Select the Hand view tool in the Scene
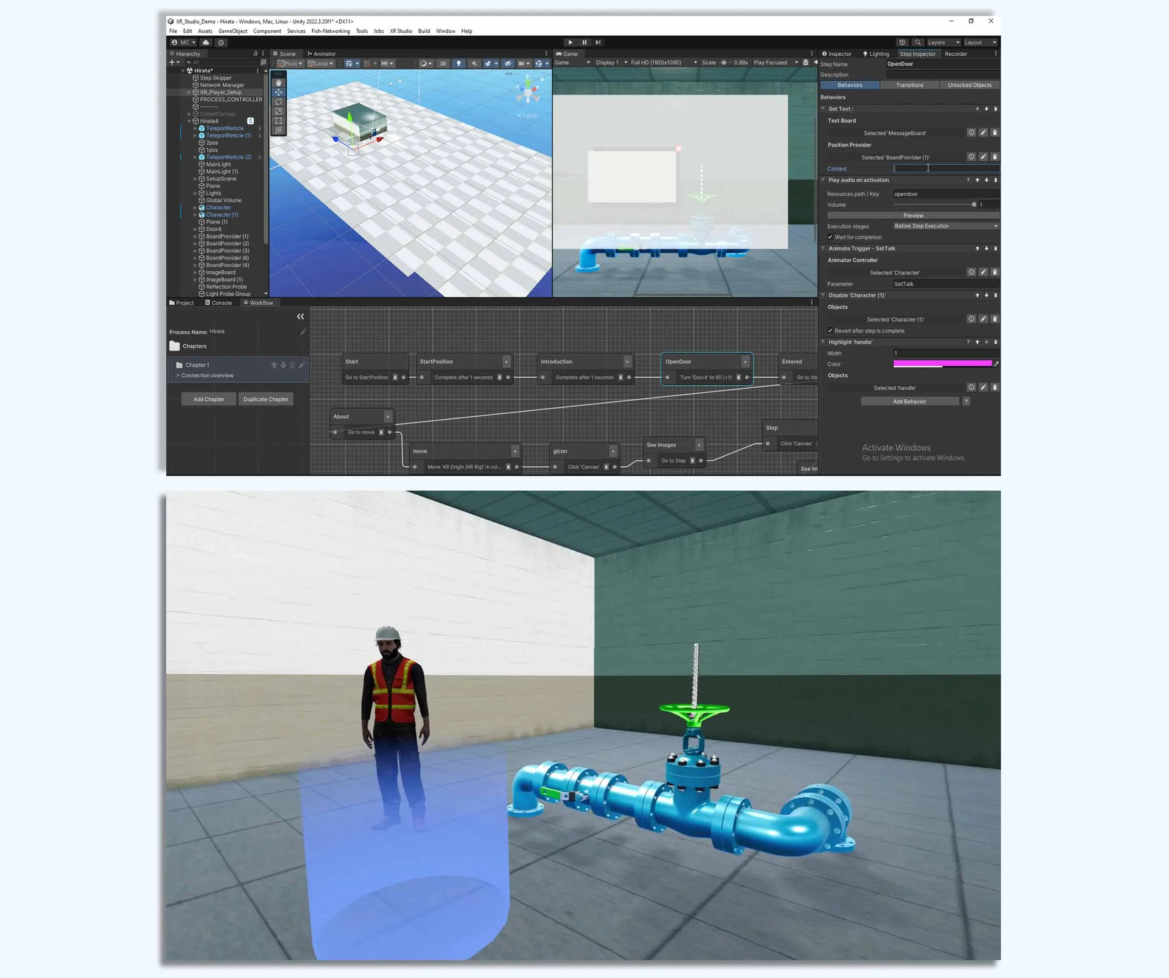The height and width of the screenshot is (978, 1169). point(279,82)
